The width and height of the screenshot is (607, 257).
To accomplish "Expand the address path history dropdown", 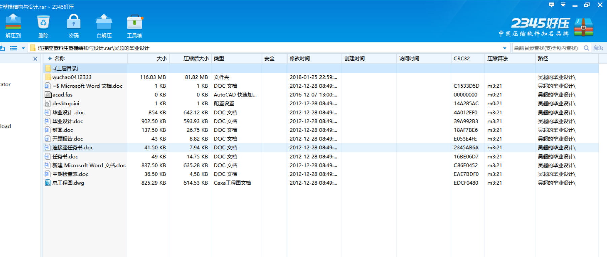I will 504,48.
